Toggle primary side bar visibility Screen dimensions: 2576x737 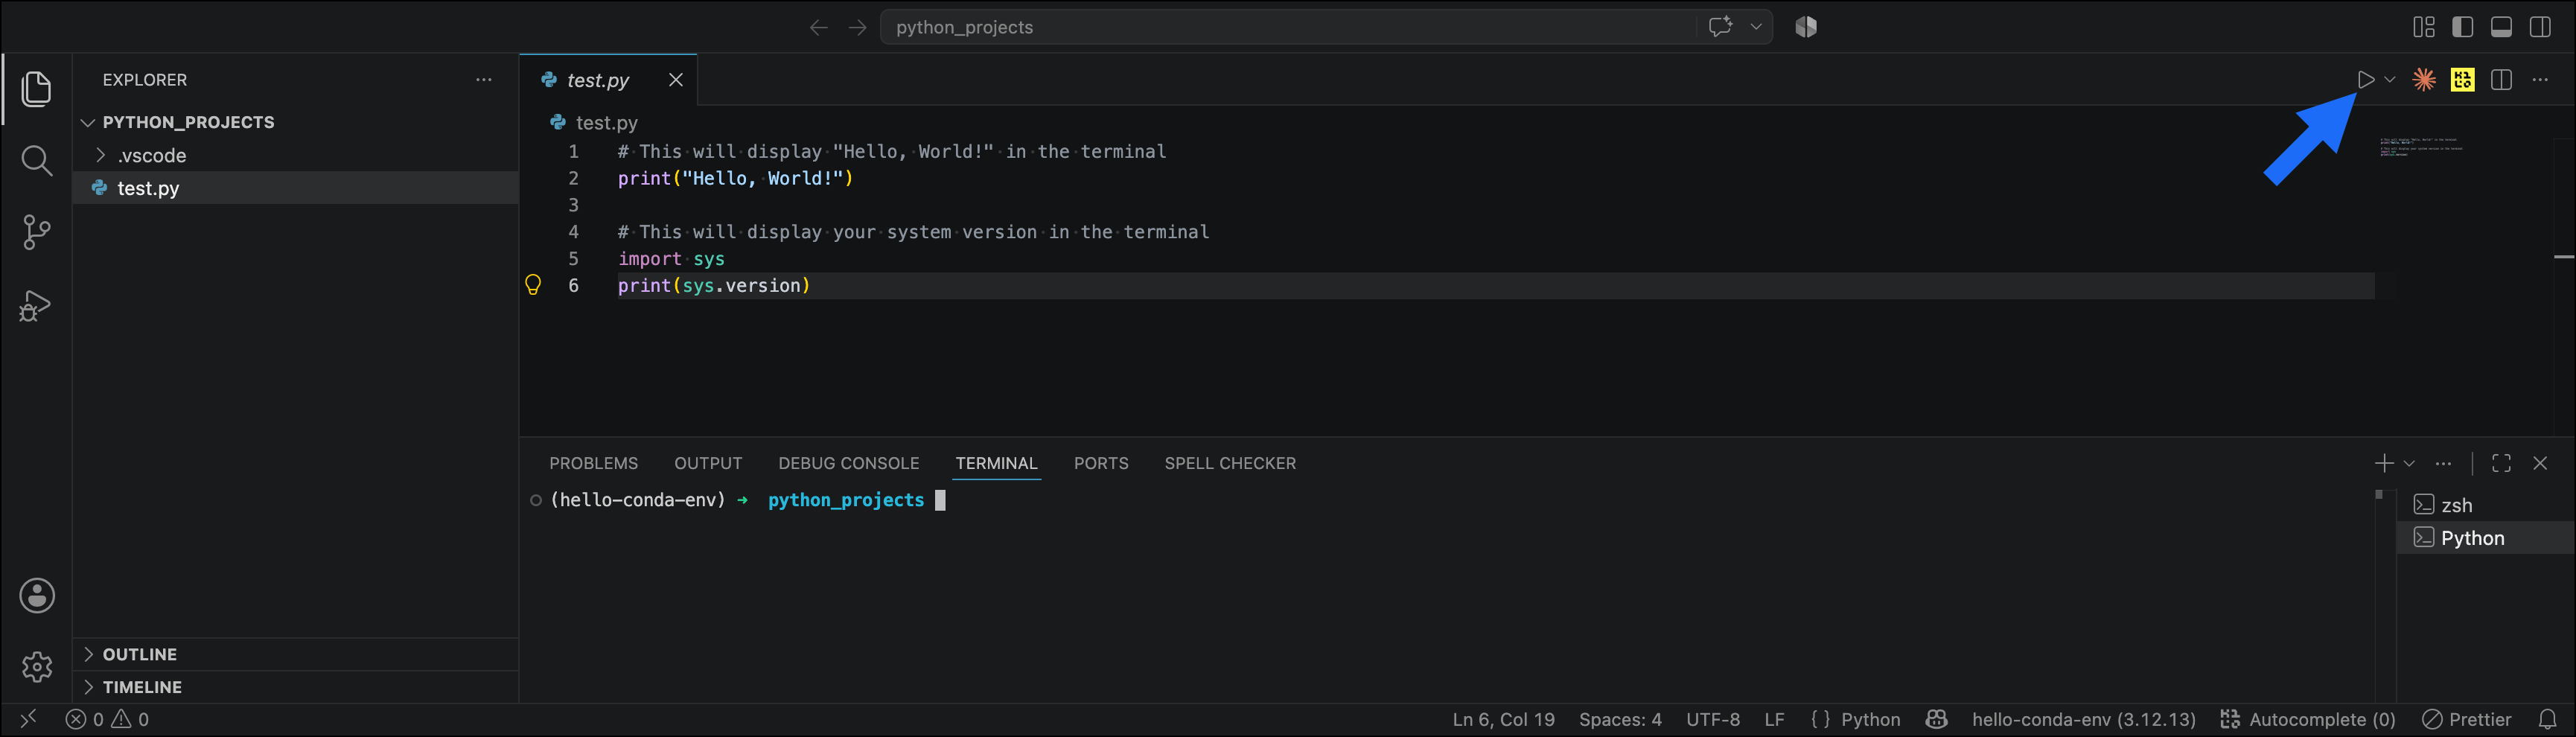pos(2463,27)
